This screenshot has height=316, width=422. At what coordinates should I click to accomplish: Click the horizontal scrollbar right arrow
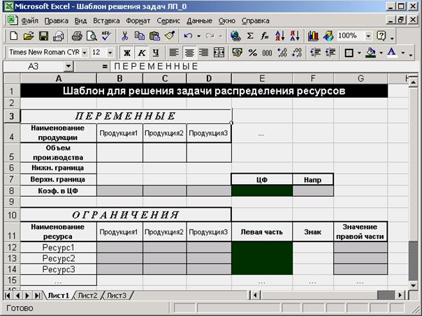(400, 296)
